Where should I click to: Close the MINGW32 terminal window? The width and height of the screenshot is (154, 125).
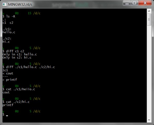(145, 3)
